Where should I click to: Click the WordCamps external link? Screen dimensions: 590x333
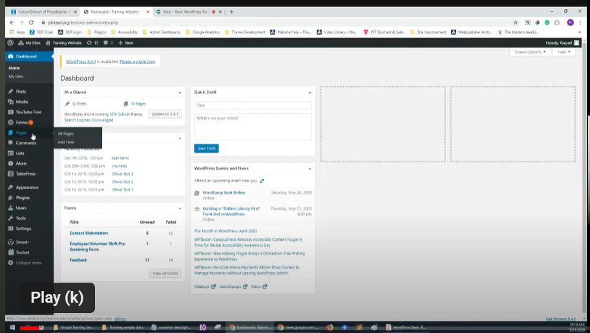tap(233, 287)
